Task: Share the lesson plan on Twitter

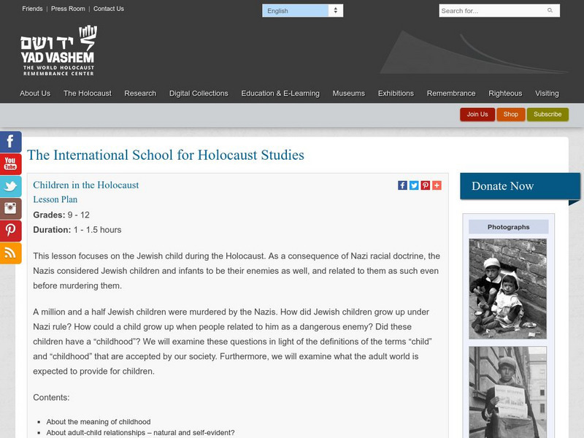Action: [413, 185]
